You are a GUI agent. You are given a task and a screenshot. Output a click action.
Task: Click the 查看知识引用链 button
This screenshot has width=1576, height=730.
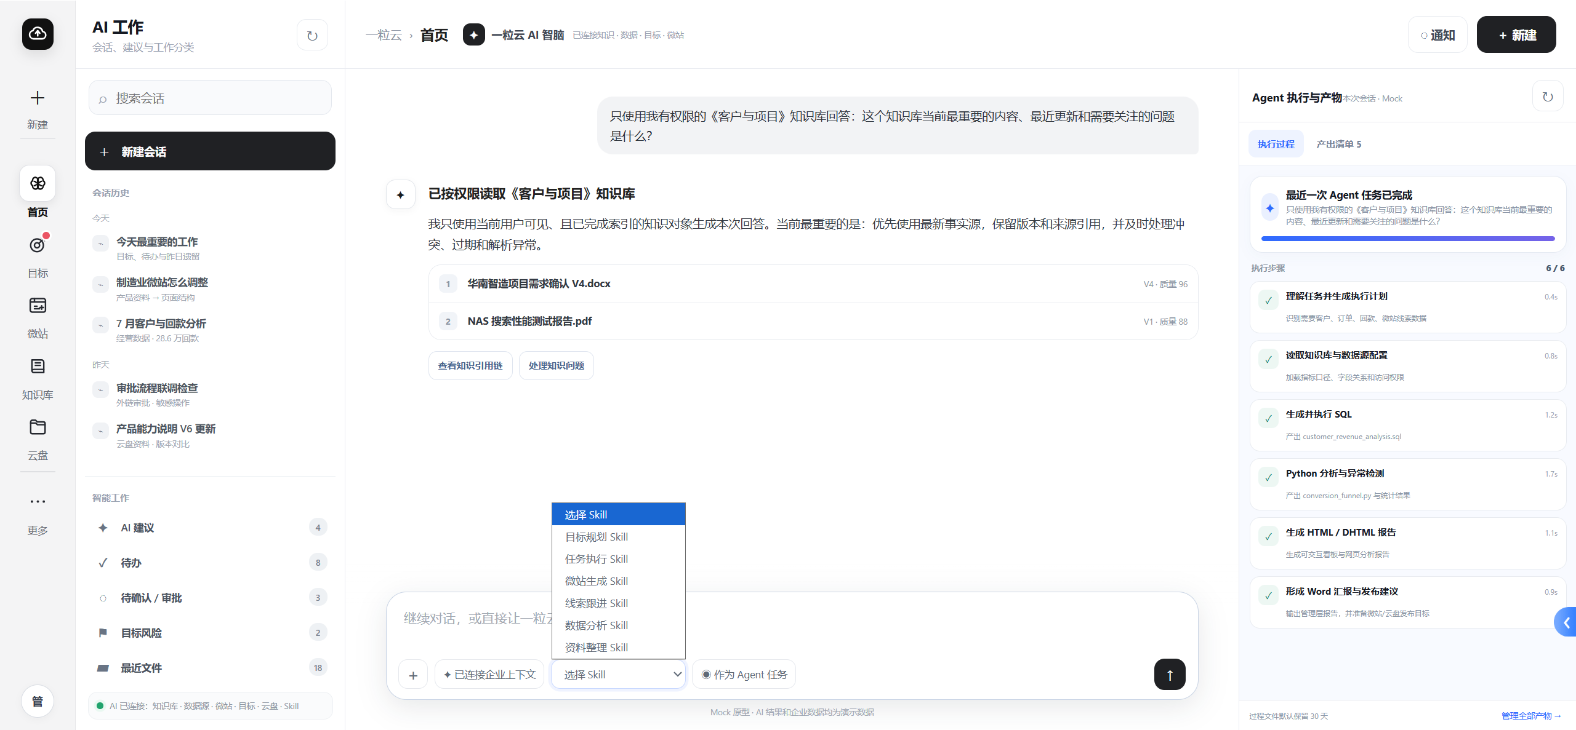(x=470, y=366)
